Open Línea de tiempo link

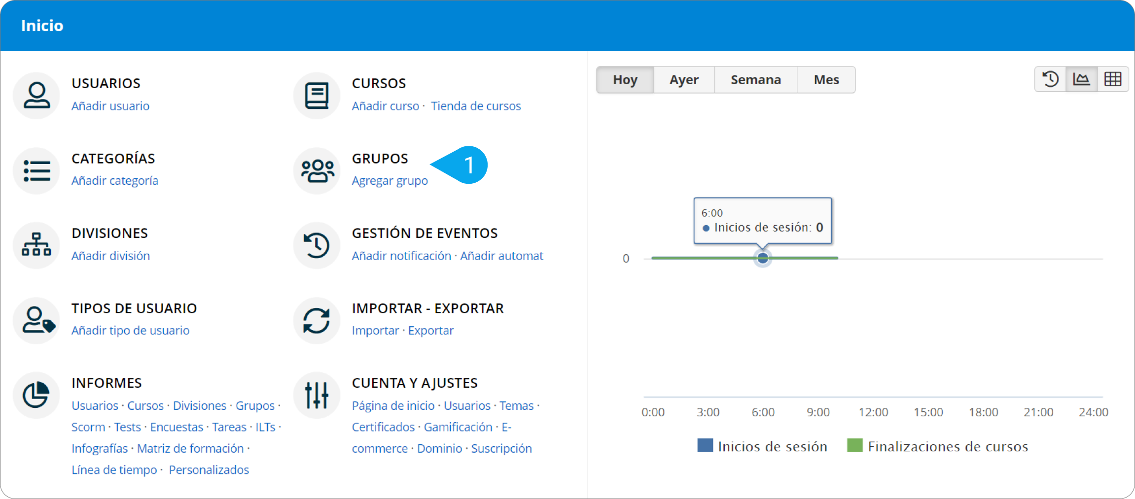point(114,470)
